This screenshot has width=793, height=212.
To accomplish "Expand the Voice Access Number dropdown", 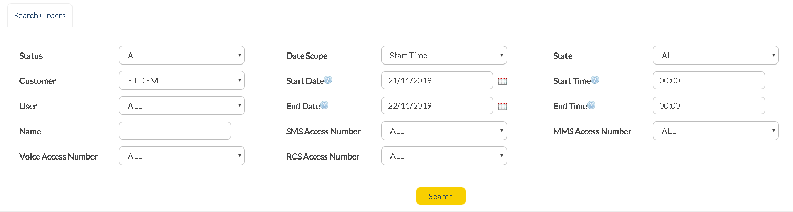I will coord(181,156).
